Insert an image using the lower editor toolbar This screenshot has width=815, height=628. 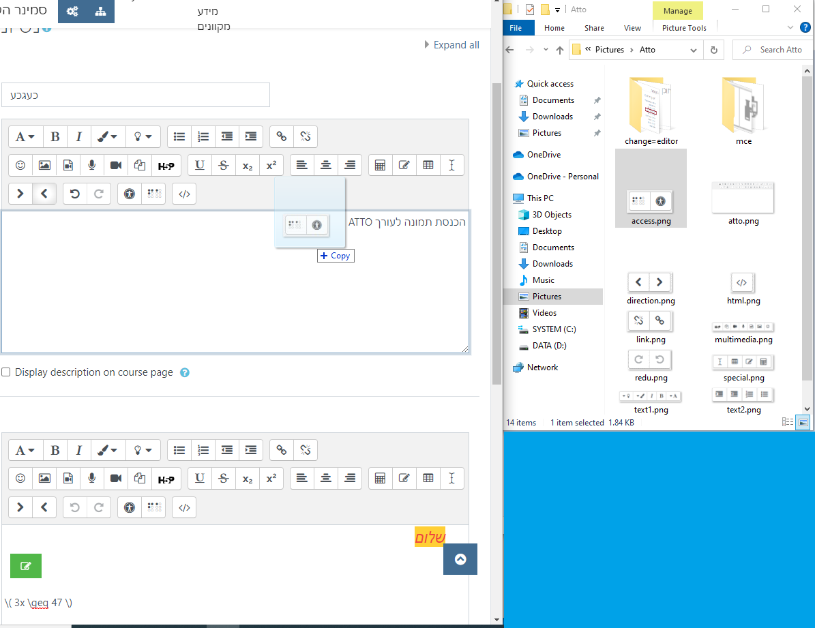point(44,478)
